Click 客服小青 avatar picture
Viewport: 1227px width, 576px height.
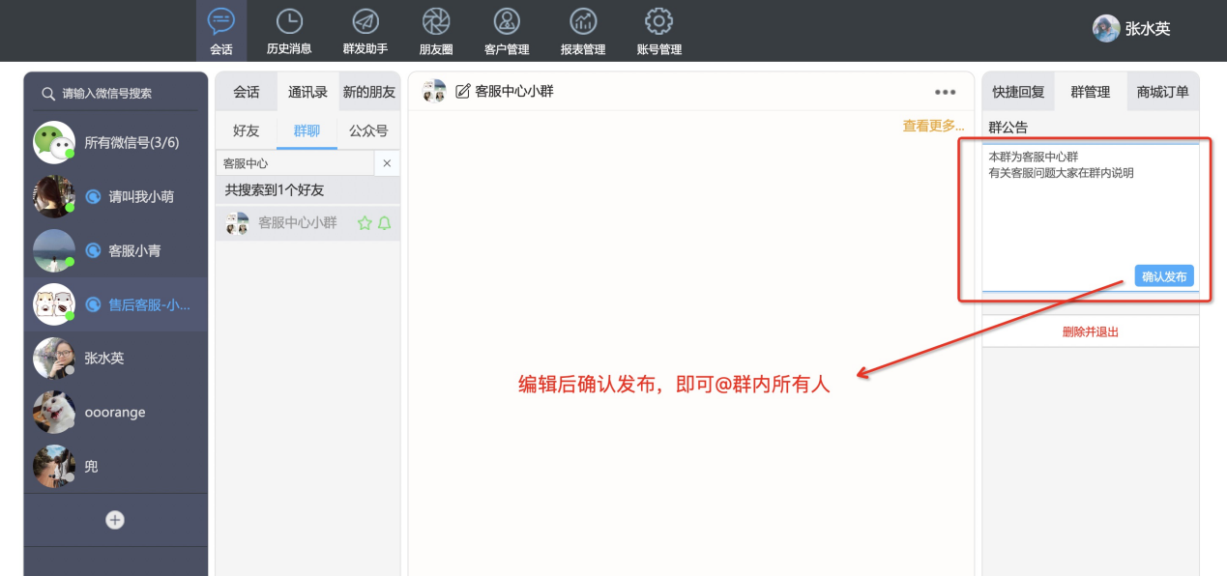(54, 250)
